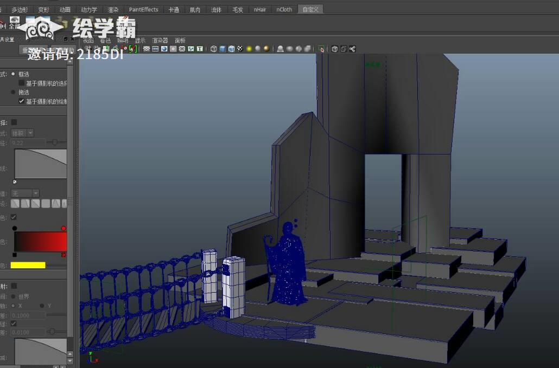Image resolution: width=559 pixels, height=368 pixels.
Task: Open the 无 interpolation dropdown
Action: point(25,193)
